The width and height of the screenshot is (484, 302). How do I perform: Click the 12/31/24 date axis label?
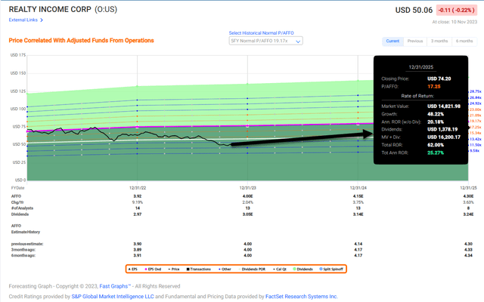[358, 188]
